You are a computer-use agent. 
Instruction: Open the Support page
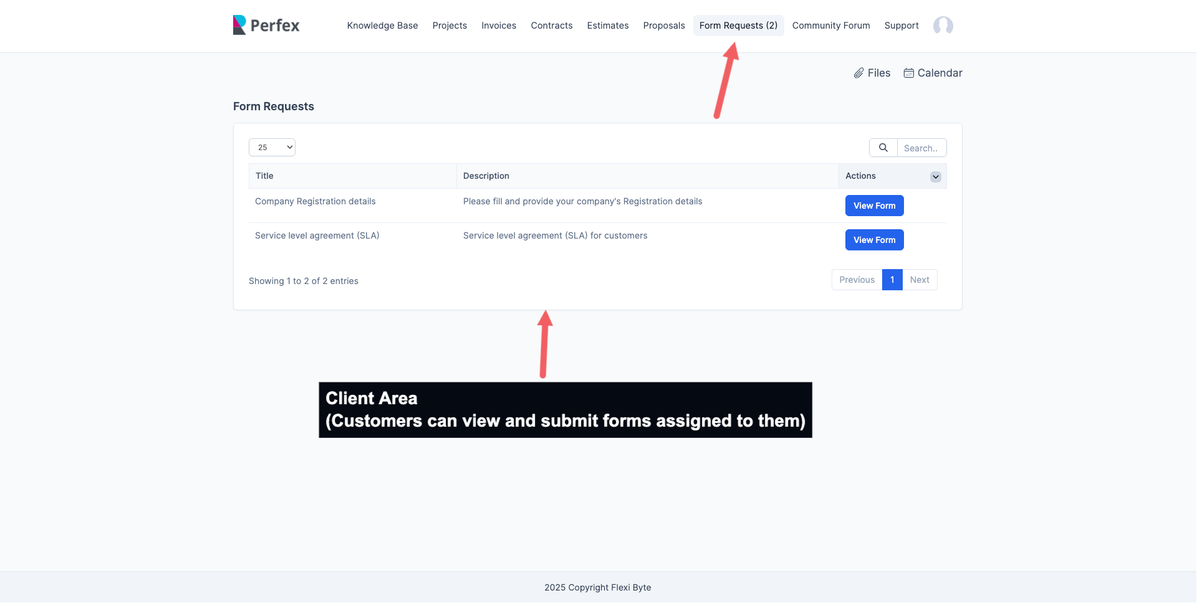click(901, 26)
